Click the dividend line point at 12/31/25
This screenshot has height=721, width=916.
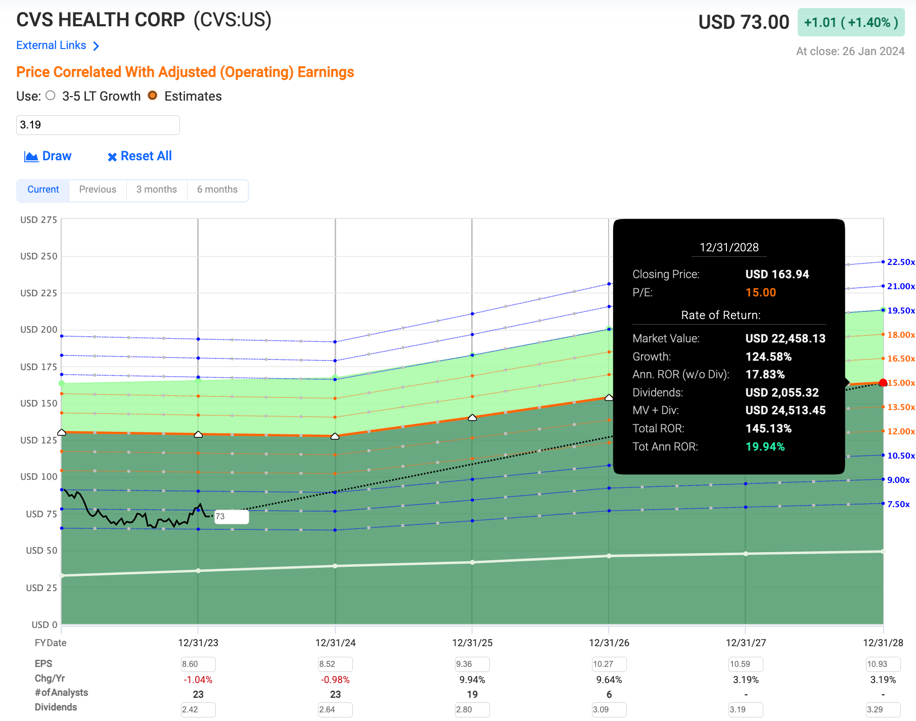pyautogui.click(x=472, y=562)
